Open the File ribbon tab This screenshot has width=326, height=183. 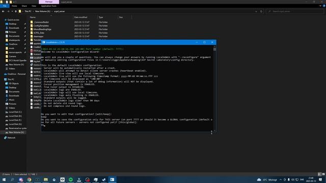(x=5, y=6)
